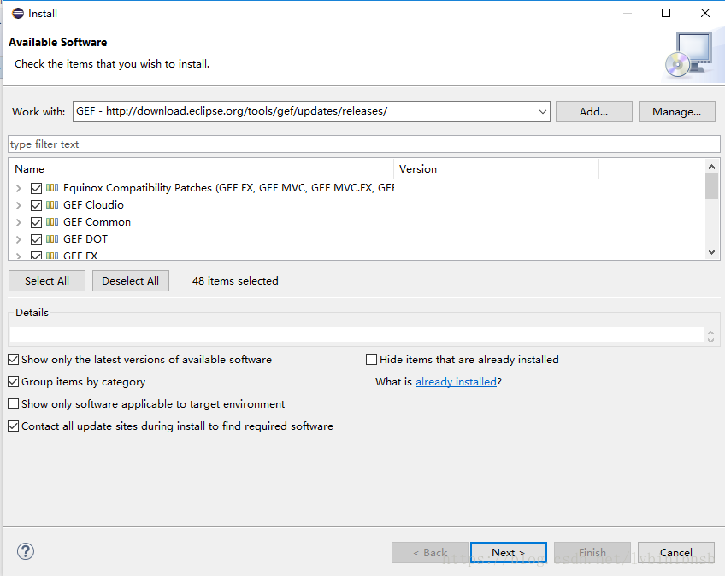The image size is (725, 576).
Task: Click the 48 items selected label
Action: pyautogui.click(x=235, y=280)
